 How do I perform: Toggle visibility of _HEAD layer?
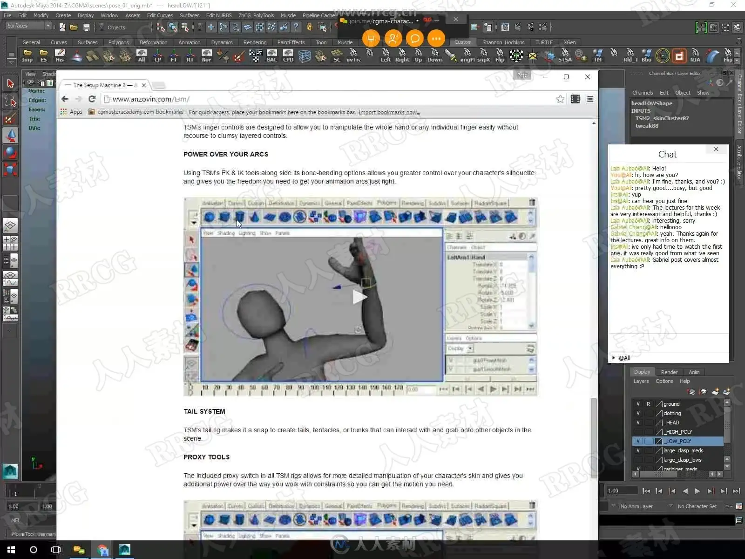tap(638, 423)
